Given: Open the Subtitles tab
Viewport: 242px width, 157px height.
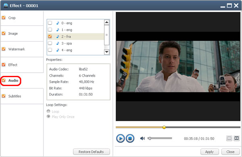Looking at the screenshot, I should (x=22, y=96).
